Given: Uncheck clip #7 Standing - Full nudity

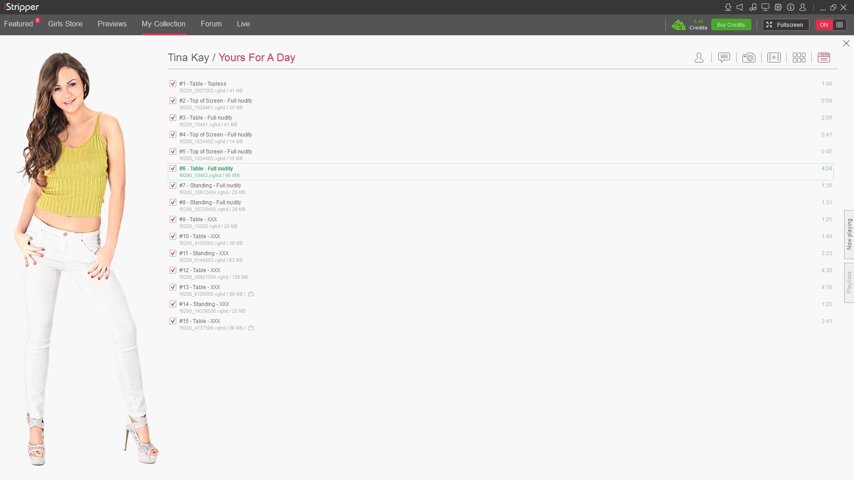Looking at the screenshot, I should tap(173, 186).
